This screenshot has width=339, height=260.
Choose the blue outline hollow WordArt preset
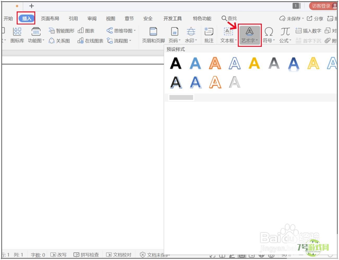(x=234, y=63)
